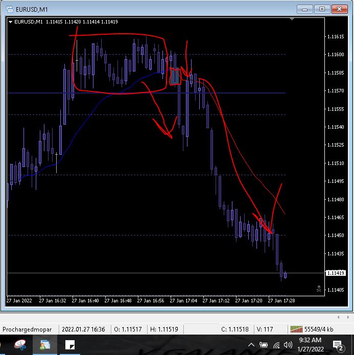Click the O: 1.11517 open value
This screenshot has width=354, height=355.
tap(128, 329)
